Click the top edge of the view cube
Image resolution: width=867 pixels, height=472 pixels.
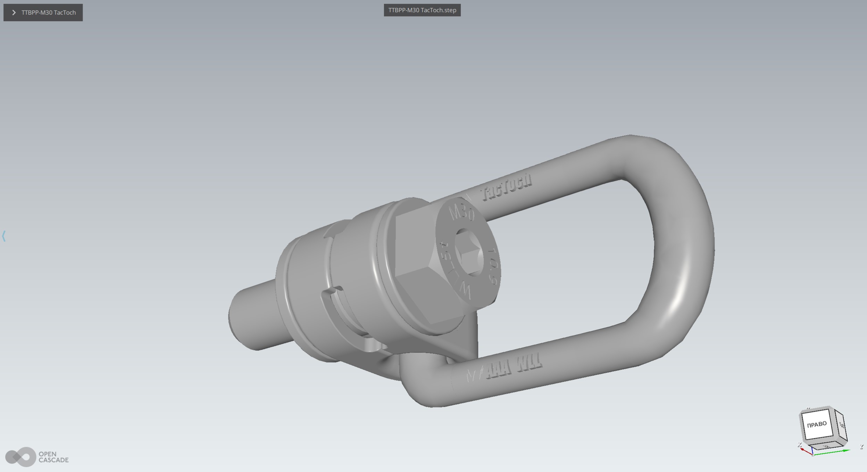[x=815, y=410]
